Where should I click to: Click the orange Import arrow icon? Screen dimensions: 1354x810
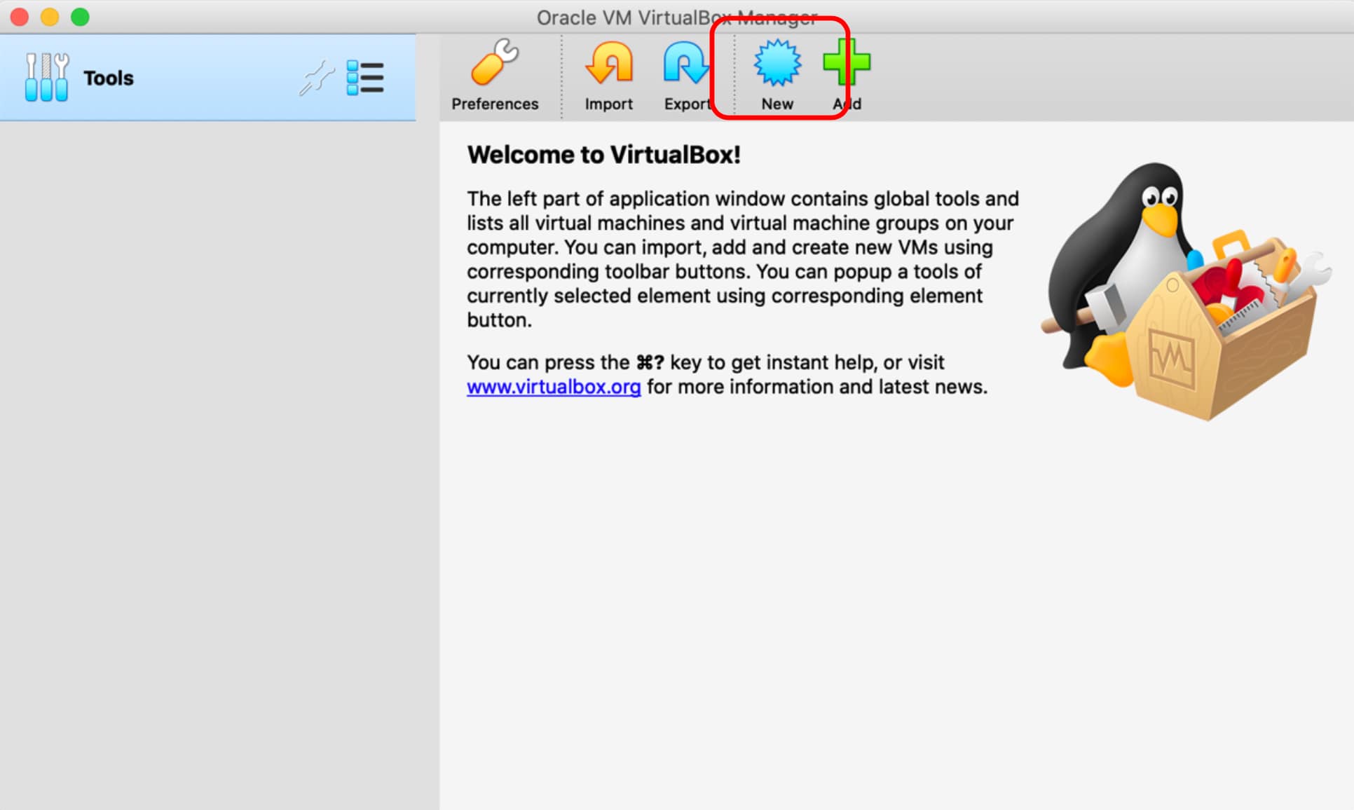click(608, 63)
